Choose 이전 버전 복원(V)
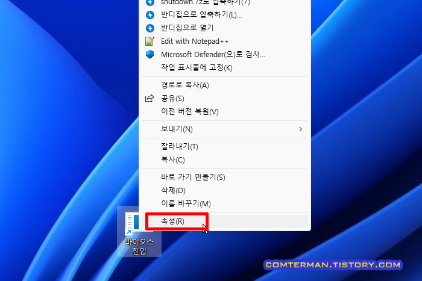This screenshot has height=281, width=422. coord(225,111)
